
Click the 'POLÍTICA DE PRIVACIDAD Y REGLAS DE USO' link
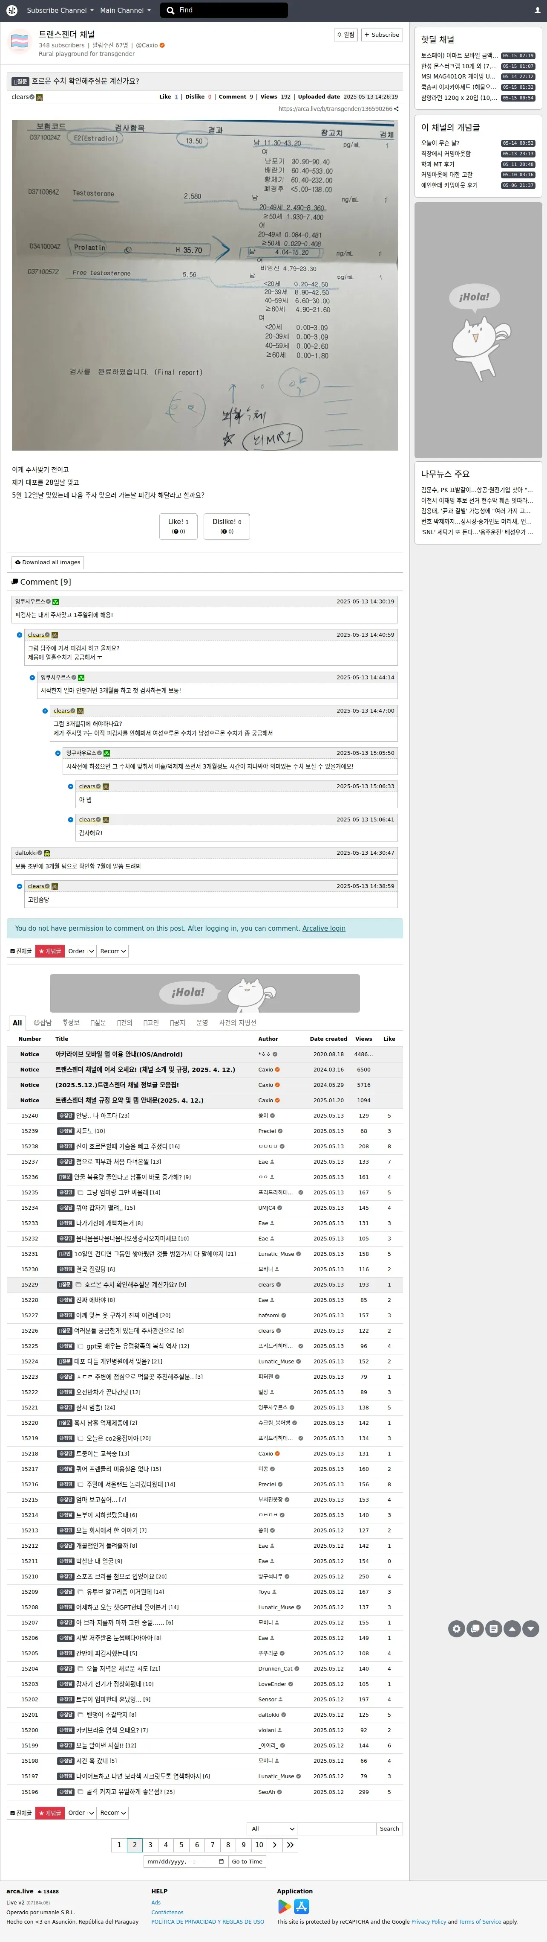(207, 1922)
